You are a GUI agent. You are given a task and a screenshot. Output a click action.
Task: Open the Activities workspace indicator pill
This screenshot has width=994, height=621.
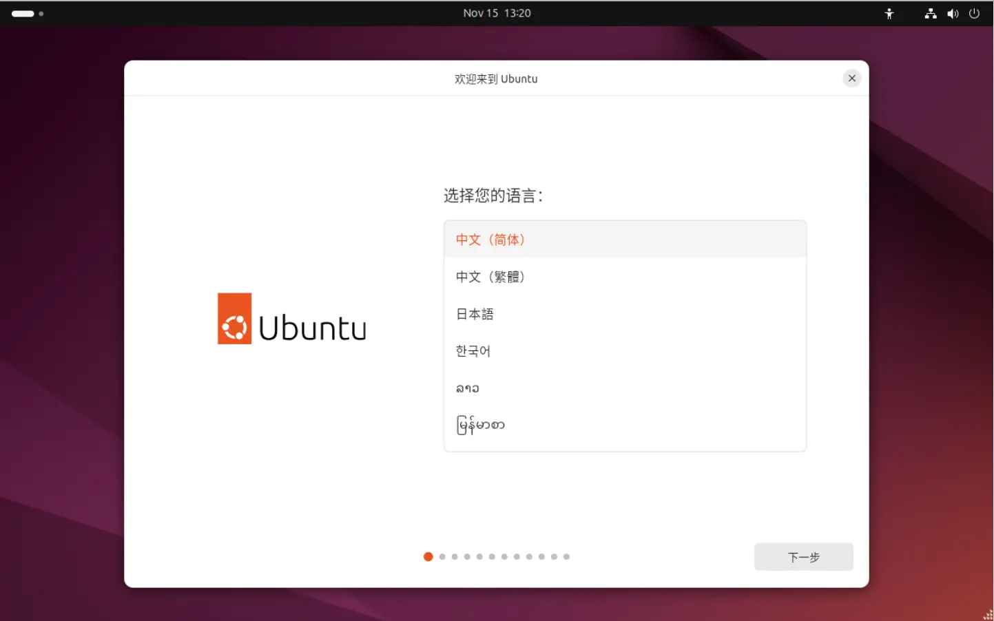click(x=23, y=14)
